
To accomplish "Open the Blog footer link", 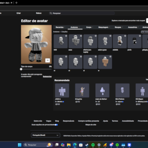I will tap(57, 121).
